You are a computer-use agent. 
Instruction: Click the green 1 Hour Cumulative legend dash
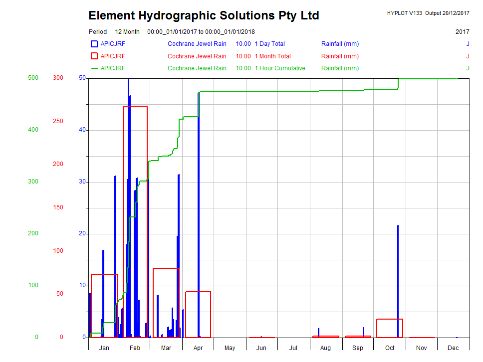[x=94, y=68]
